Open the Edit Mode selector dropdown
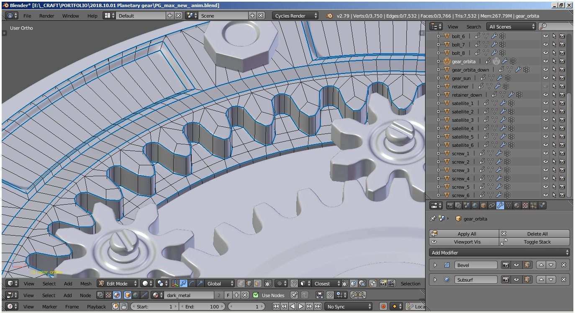Viewport: 575px width, 313px height. click(118, 283)
